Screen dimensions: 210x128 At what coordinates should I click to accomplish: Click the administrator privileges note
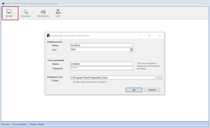149,66
